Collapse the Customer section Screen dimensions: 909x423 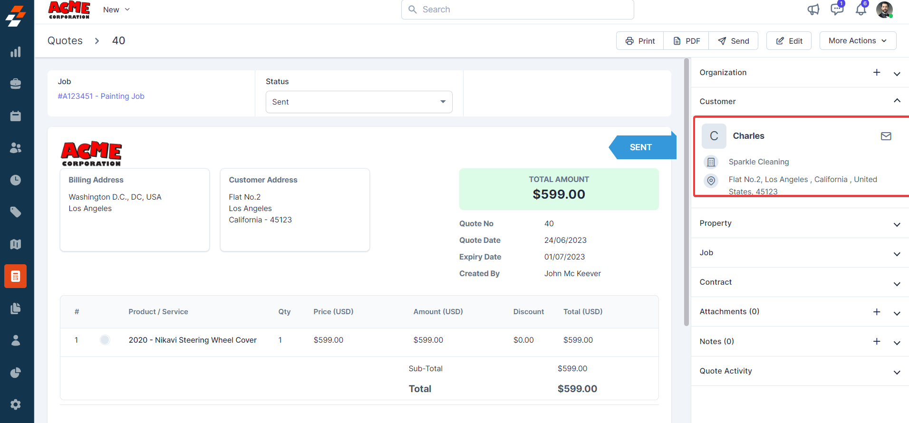click(897, 101)
